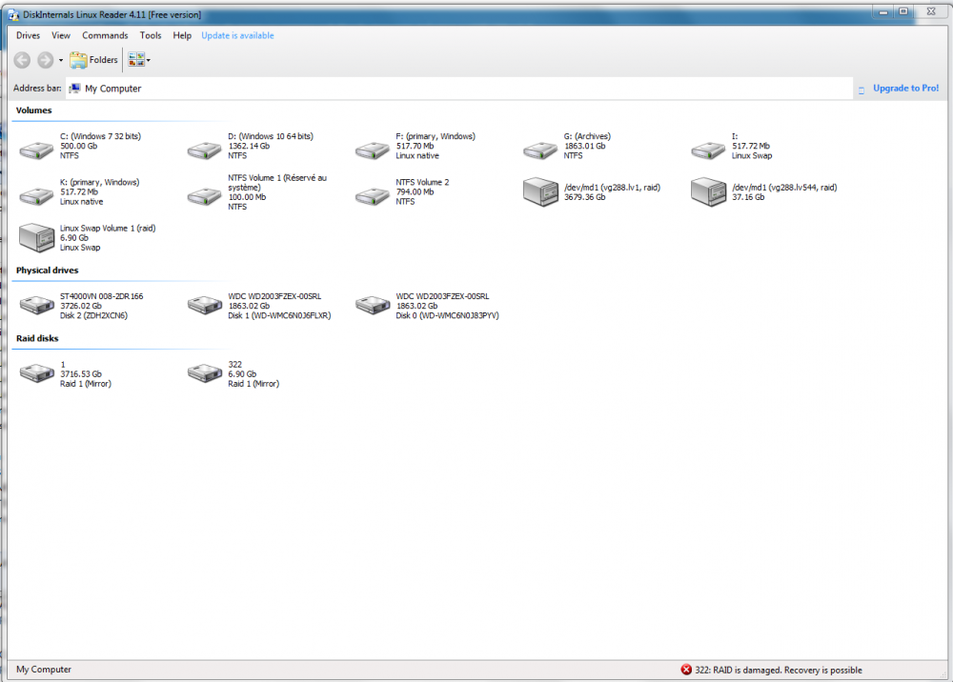Open the Commands menu
The width and height of the screenshot is (953, 682).
[105, 35]
